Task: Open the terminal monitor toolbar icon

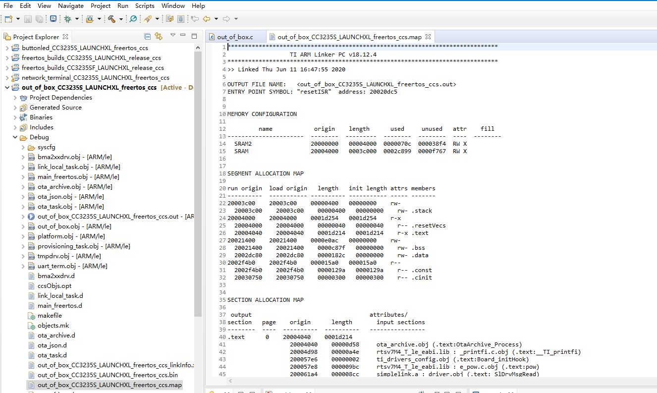Action: click(x=53, y=19)
